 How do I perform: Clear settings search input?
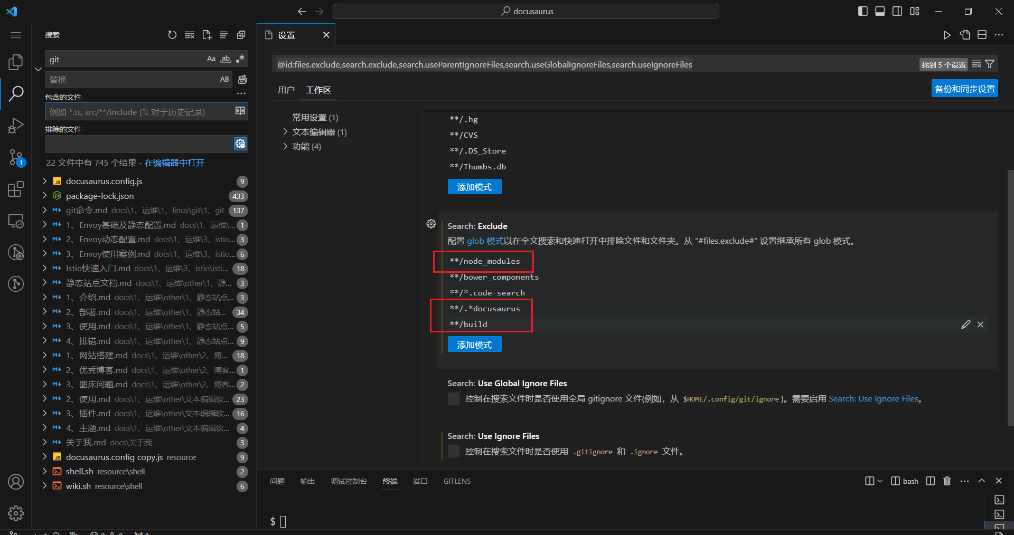pyautogui.click(x=977, y=64)
